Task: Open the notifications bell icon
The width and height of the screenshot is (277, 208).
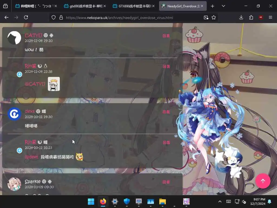Action: 270,201
